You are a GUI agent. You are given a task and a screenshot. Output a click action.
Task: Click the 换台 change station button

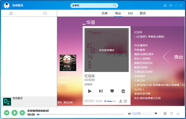point(178,57)
